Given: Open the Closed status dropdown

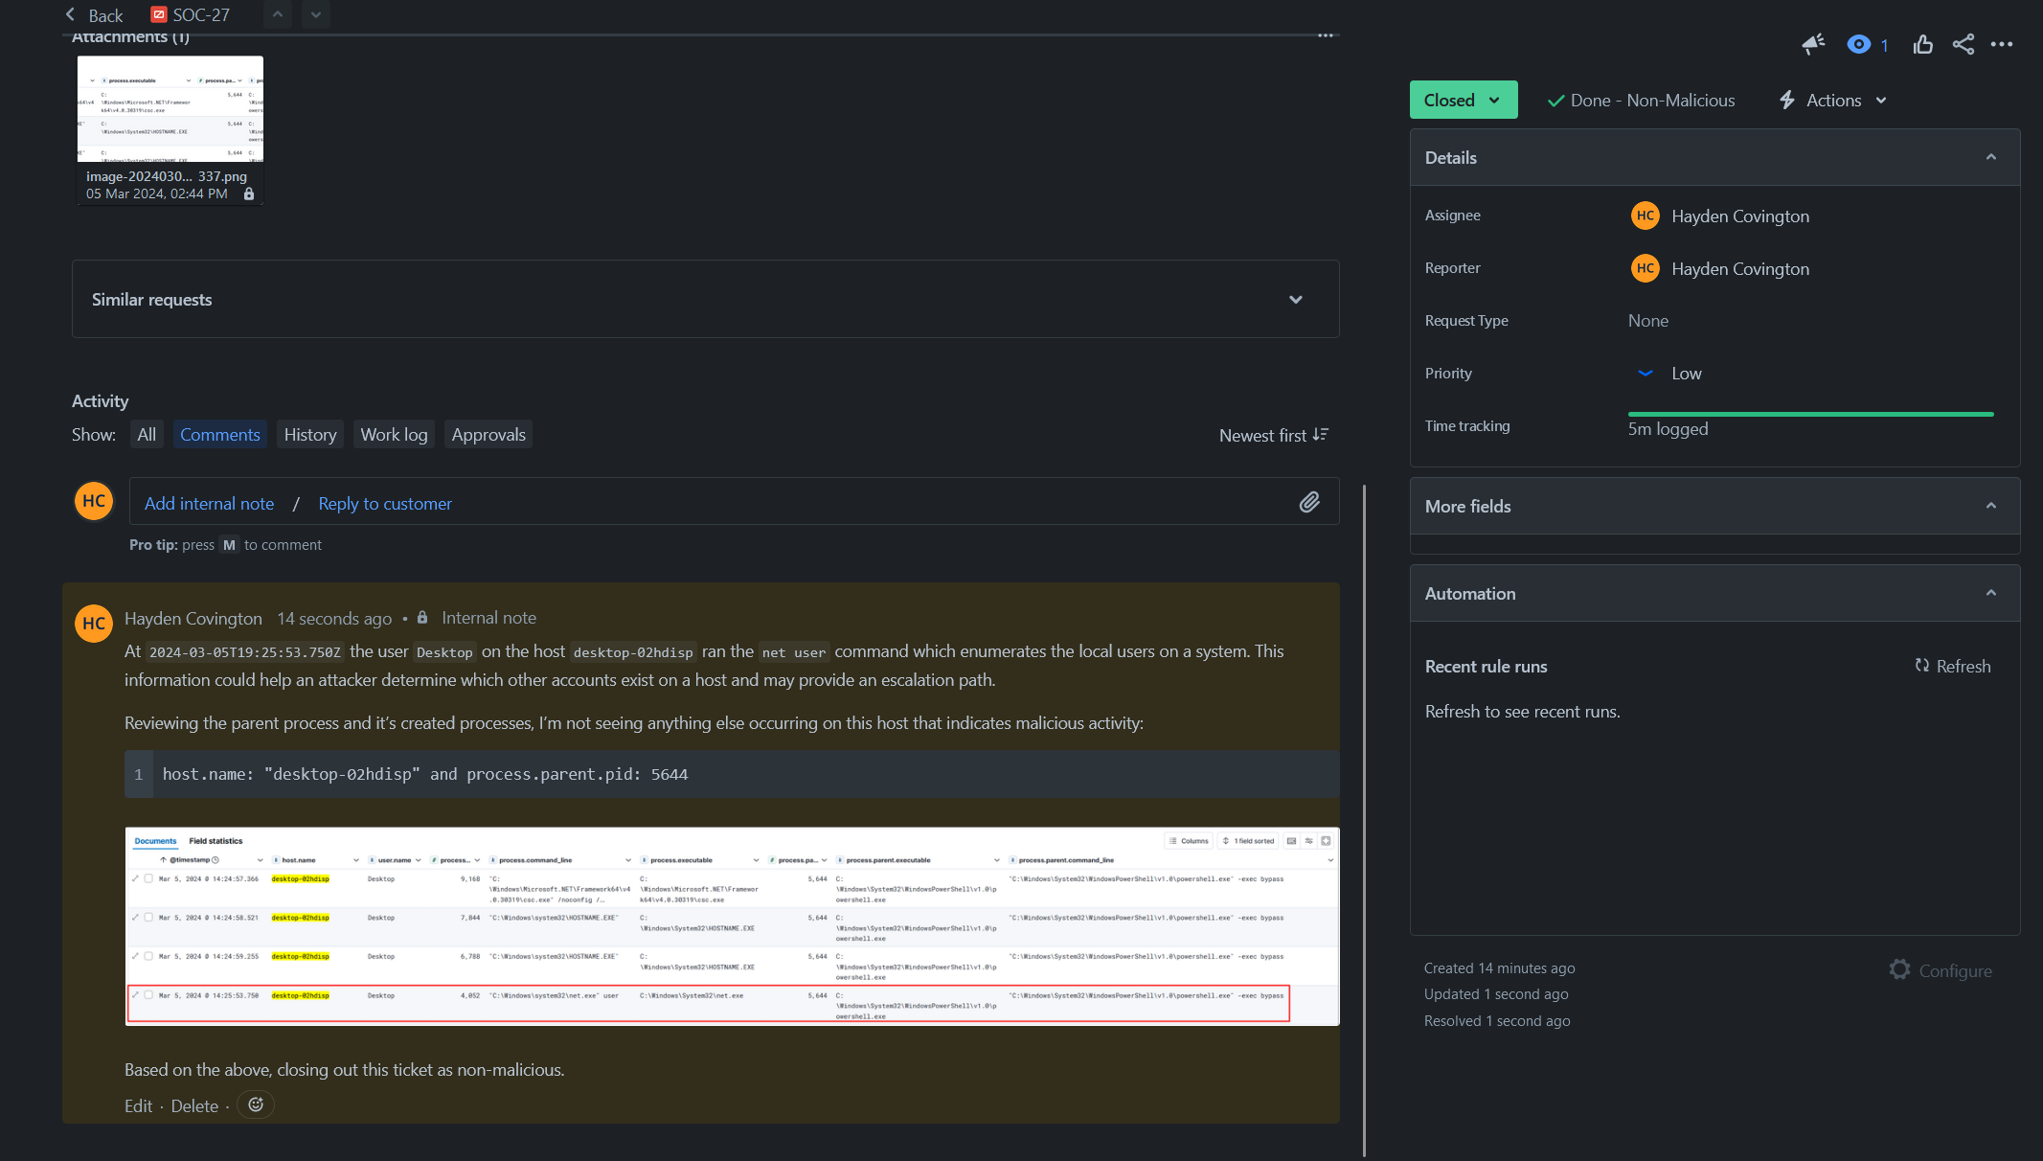Looking at the screenshot, I should point(1463,100).
